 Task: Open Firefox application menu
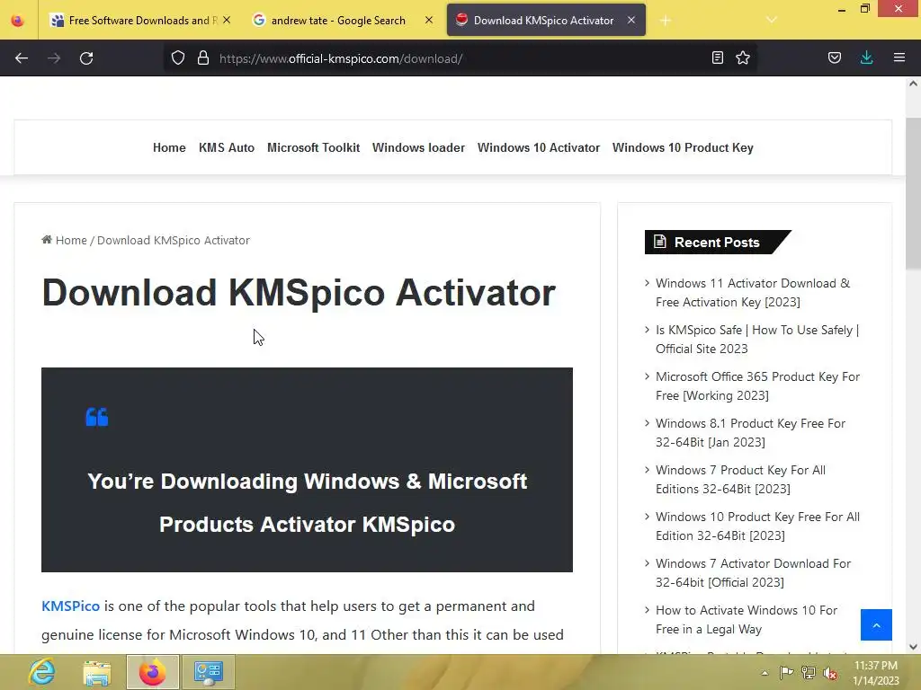(899, 57)
